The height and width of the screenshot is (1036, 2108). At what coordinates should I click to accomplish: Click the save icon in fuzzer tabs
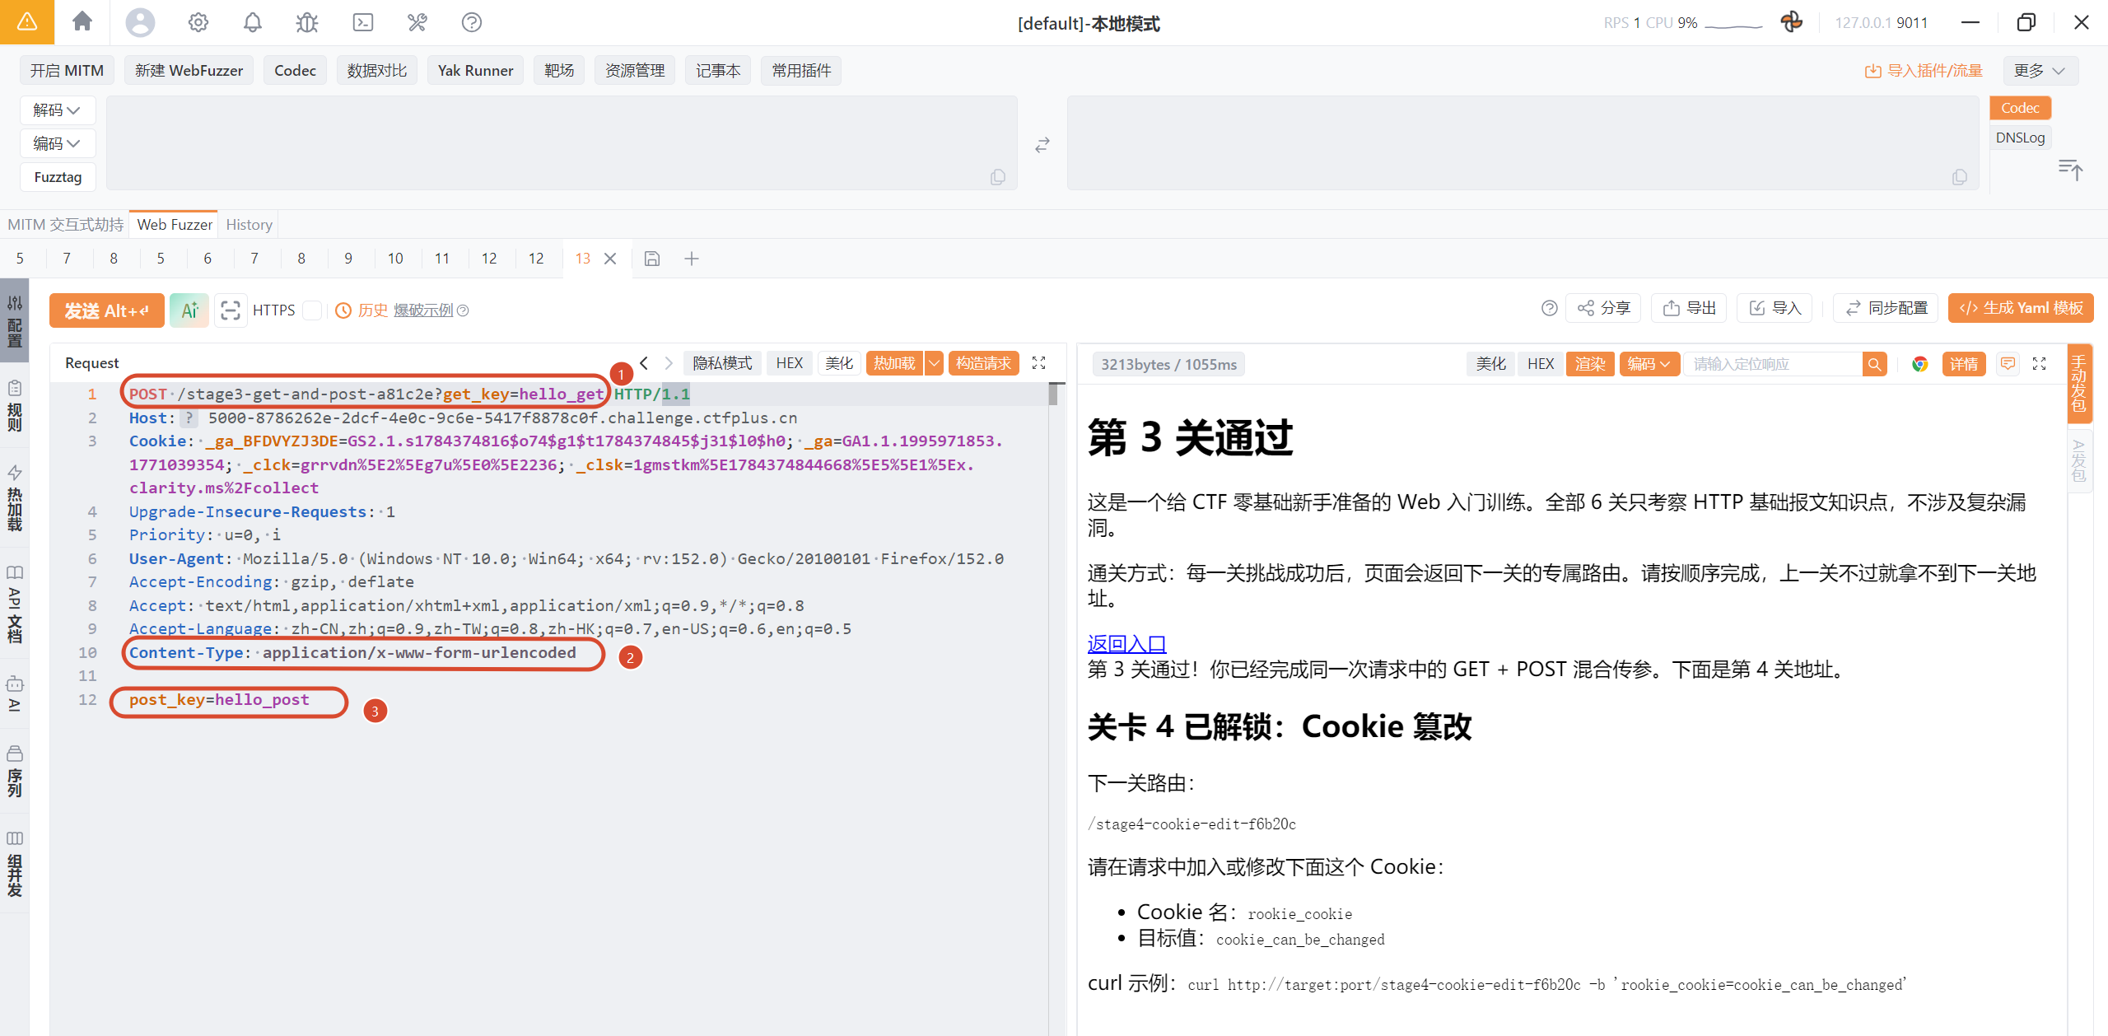coord(652,259)
